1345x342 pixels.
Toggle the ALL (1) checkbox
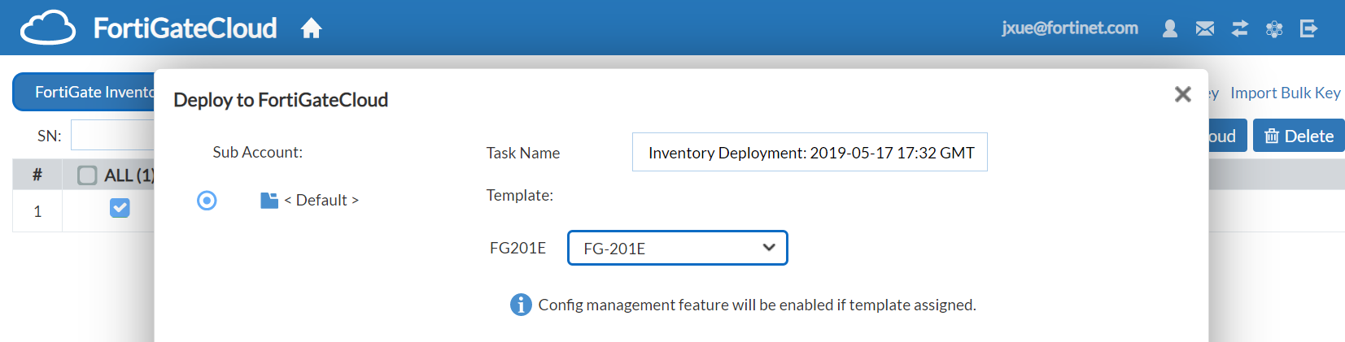[87, 175]
